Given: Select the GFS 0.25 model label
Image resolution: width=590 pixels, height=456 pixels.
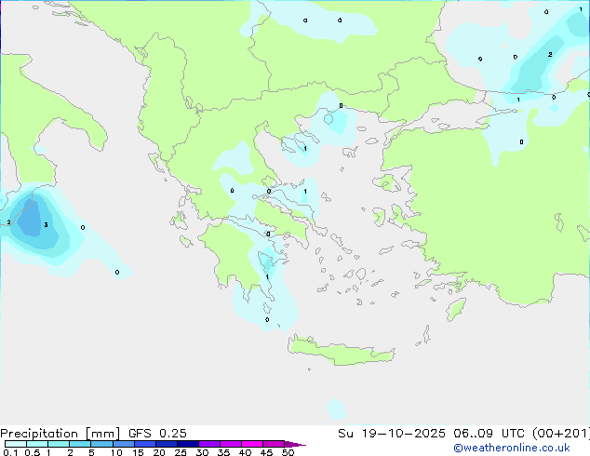Looking at the screenshot, I should tap(157, 434).
